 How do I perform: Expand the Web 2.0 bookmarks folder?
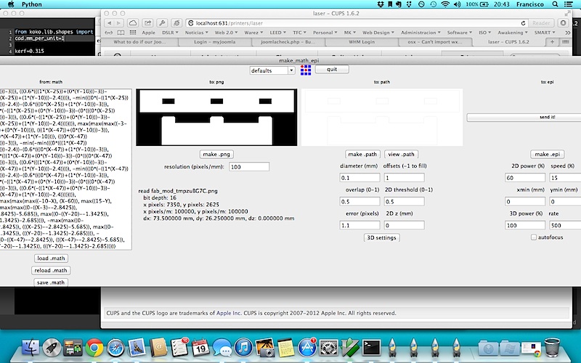(226, 33)
